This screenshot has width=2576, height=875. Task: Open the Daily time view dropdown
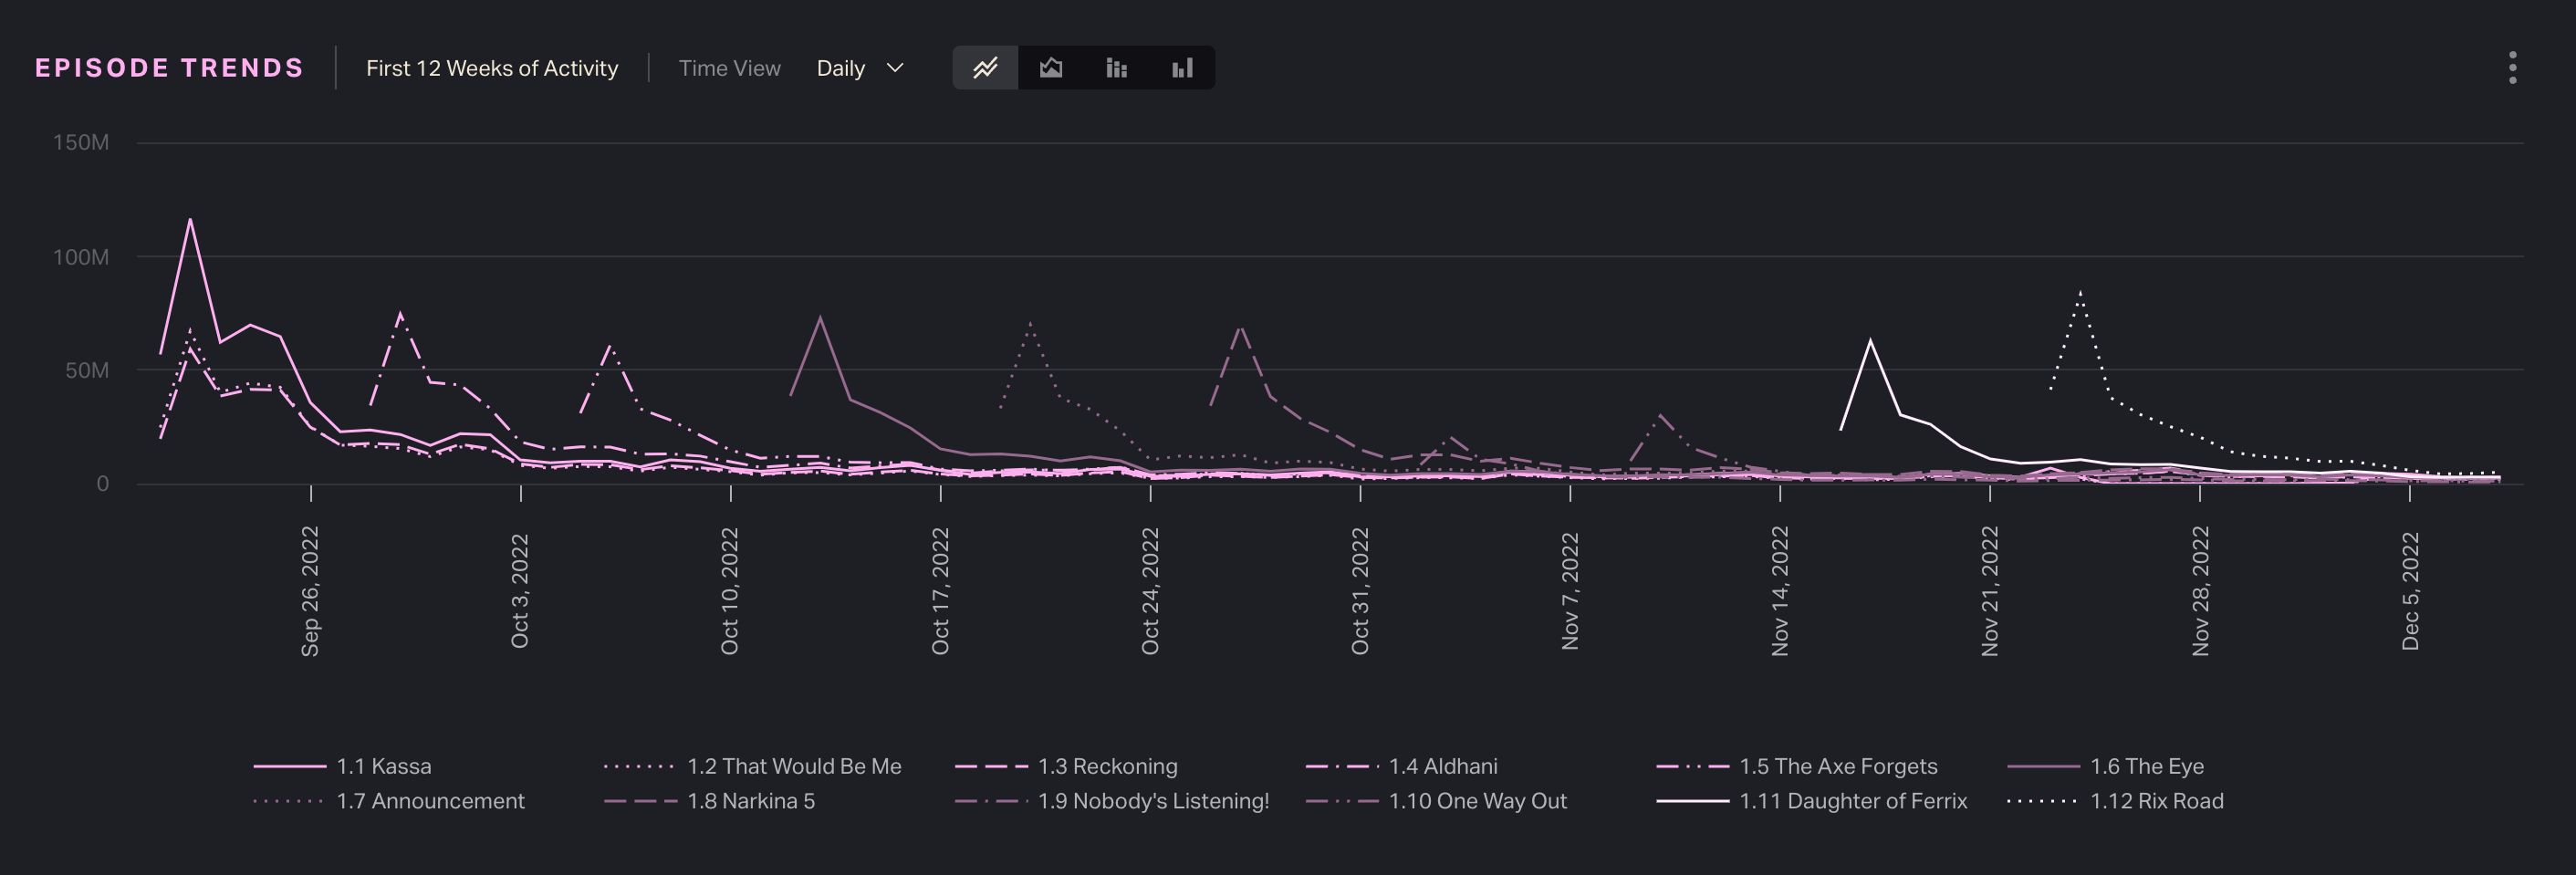click(841, 68)
